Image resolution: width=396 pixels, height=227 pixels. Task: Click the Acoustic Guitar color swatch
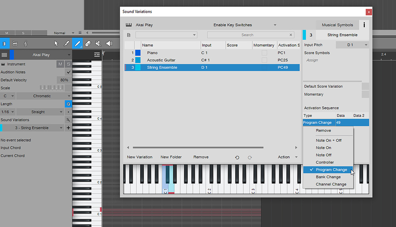pyautogui.click(x=138, y=60)
